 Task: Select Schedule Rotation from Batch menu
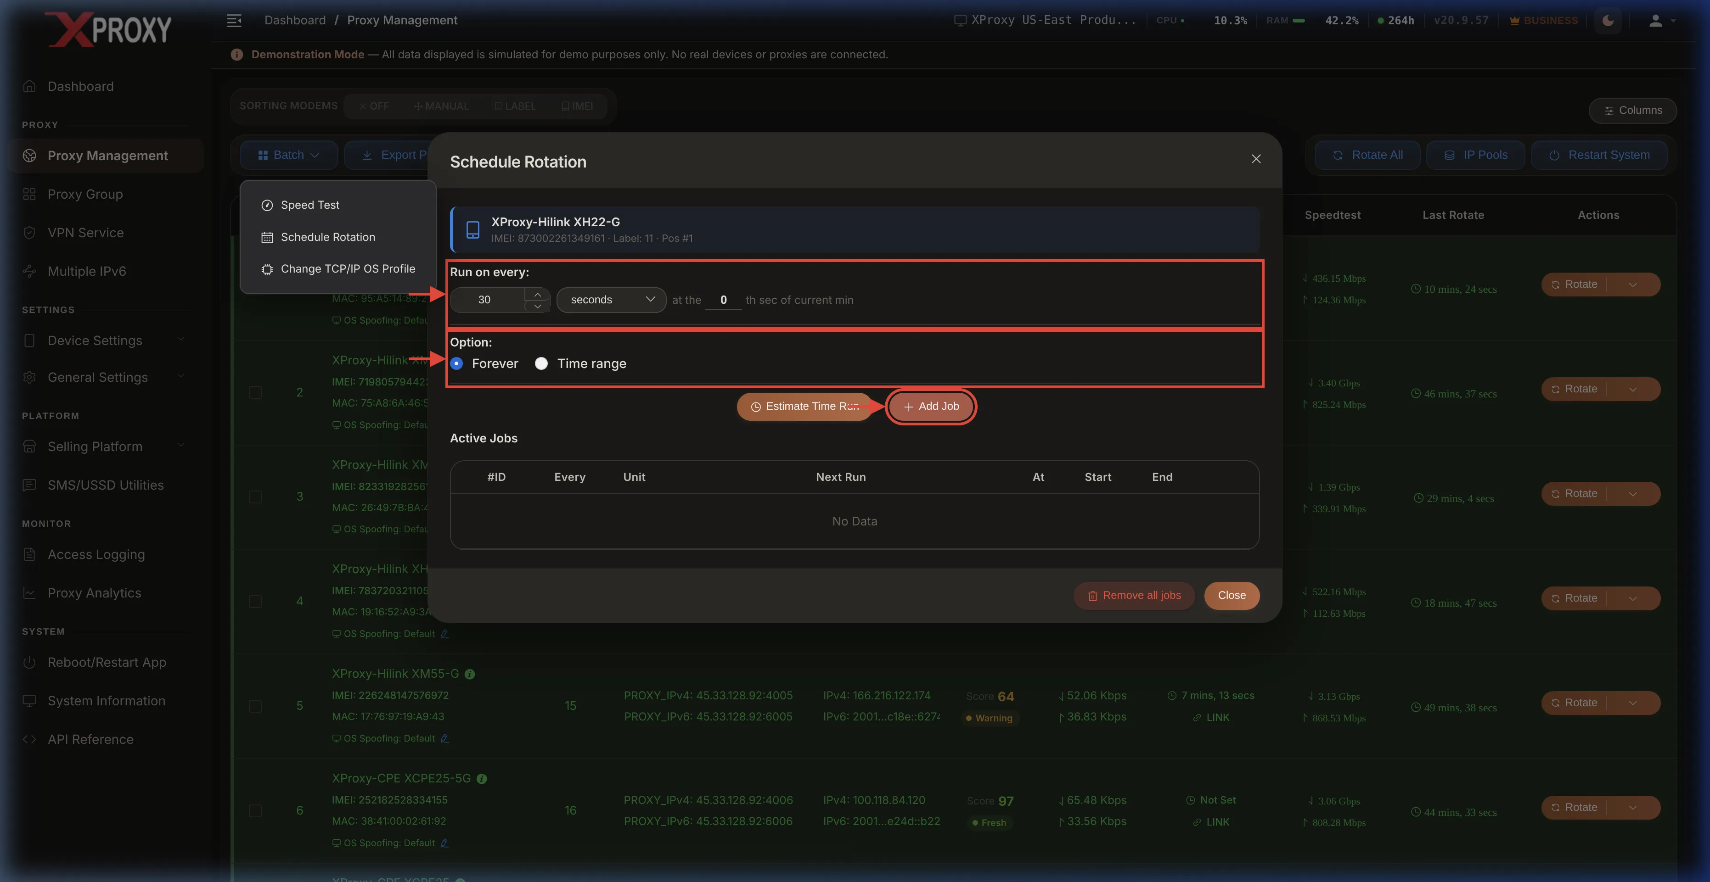click(x=338, y=237)
